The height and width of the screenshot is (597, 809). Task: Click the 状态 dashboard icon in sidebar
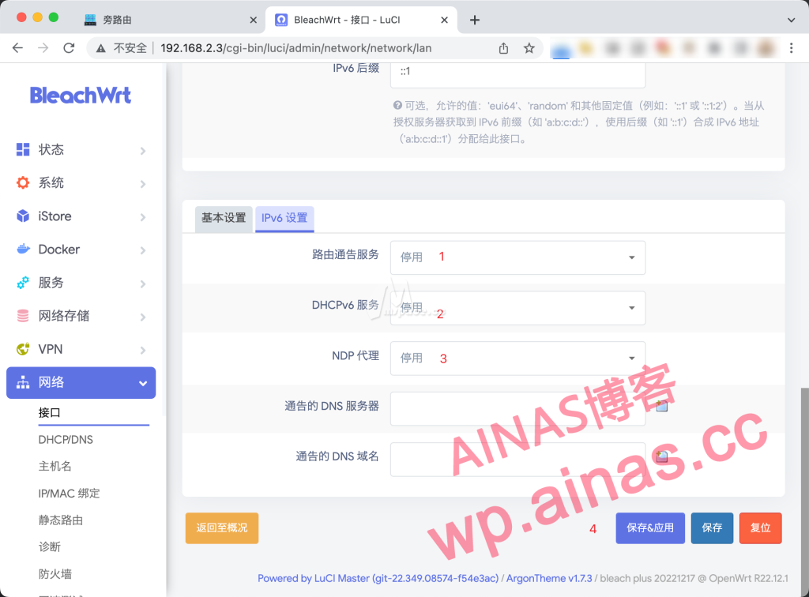pyautogui.click(x=23, y=149)
